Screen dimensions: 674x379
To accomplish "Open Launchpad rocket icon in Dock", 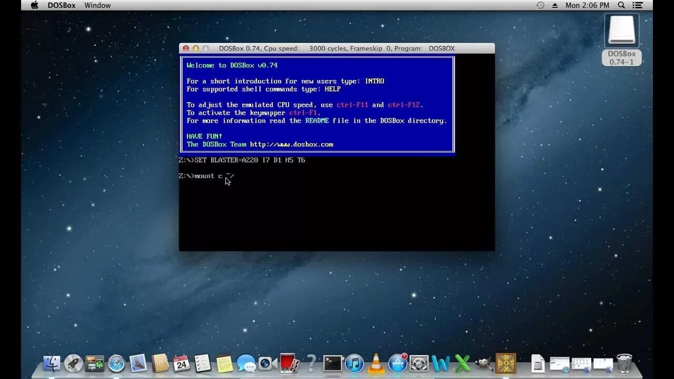I will click(x=73, y=363).
